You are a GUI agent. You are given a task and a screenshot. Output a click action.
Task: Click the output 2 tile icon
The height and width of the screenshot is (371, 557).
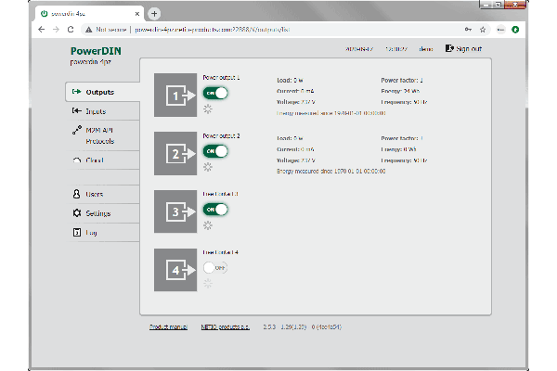tap(175, 153)
